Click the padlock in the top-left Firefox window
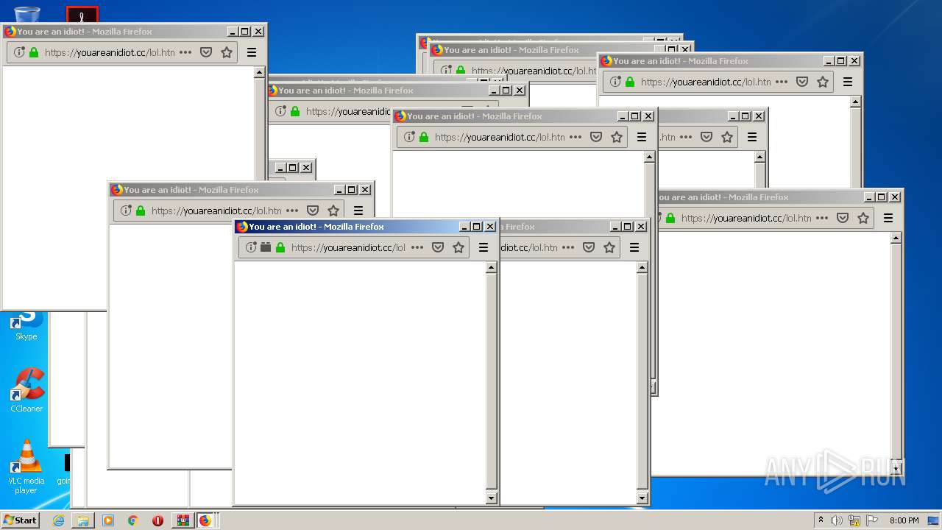The image size is (942, 530). (34, 52)
